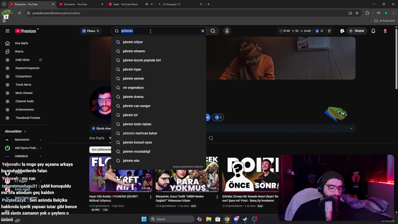
Task: Open more options for Hyar Gibi Battle video
Action: pyautogui.click(x=151, y=197)
